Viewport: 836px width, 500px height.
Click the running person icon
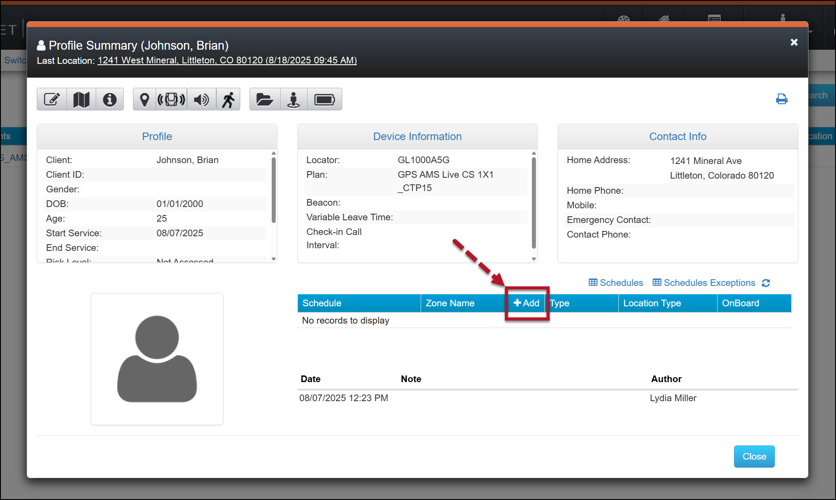228,99
